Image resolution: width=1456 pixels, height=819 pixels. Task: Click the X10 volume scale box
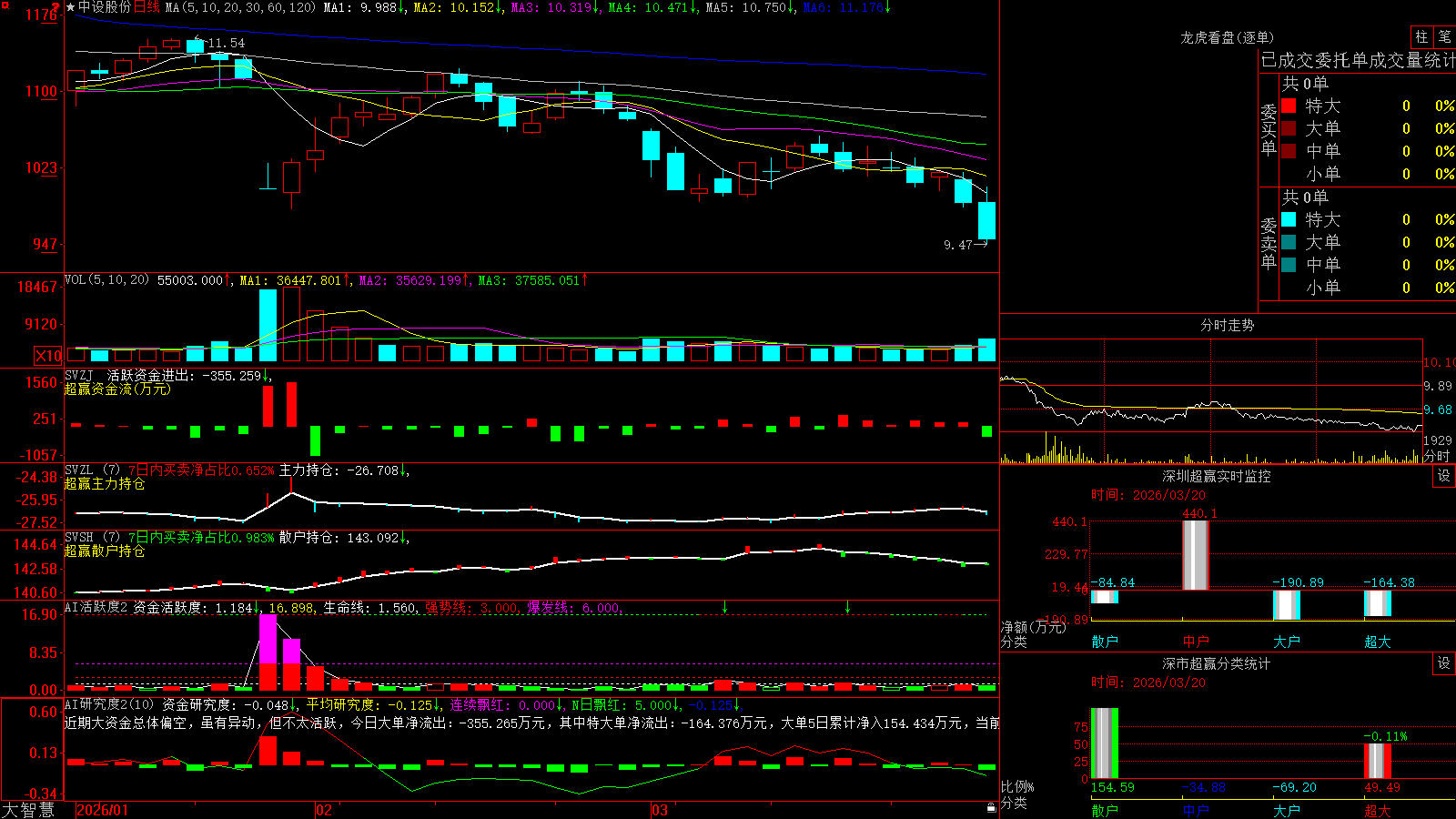click(x=48, y=356)
